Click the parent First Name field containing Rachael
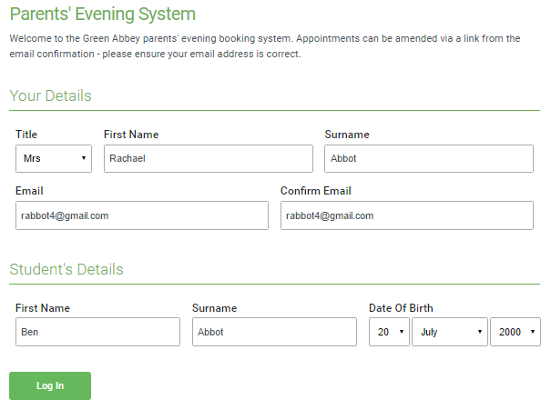This screenshot has height=410, width=551. (209, 158)
